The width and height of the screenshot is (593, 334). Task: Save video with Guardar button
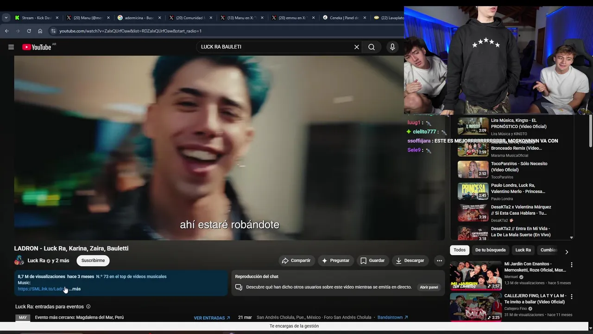coord(372,261)
